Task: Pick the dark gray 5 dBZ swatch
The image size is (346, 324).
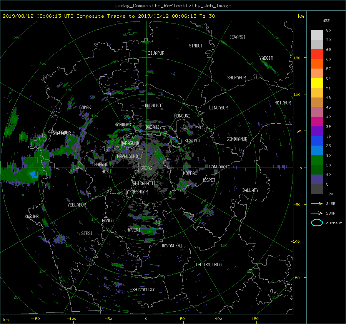Action: tap(317, 189)
